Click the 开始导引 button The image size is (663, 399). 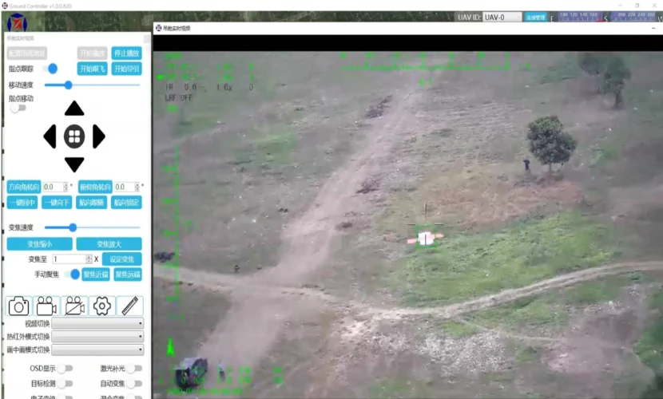(126, 69)
